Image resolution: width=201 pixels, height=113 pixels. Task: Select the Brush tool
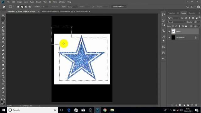pos(3,46)
